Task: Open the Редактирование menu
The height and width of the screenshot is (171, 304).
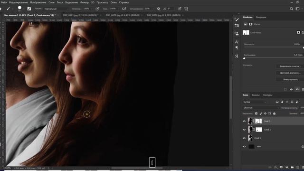Action: (19, 2)
